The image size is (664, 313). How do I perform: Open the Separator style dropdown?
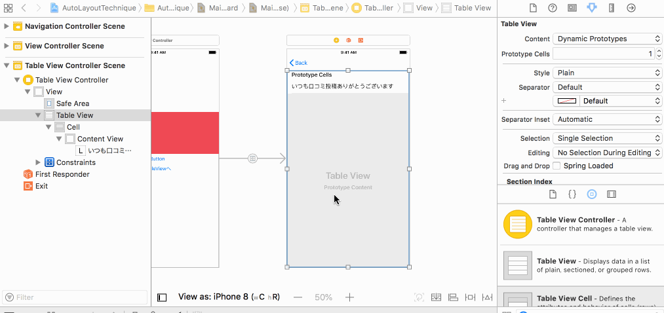607,87
